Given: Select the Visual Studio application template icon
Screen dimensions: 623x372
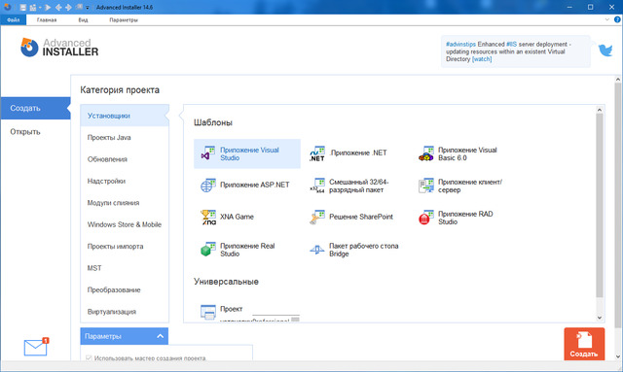Looking at the screenshot, I should 207,153.
